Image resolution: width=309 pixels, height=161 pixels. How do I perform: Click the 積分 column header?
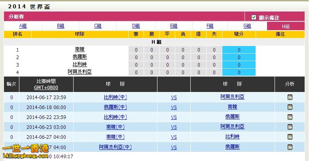(x=239, y=34)
